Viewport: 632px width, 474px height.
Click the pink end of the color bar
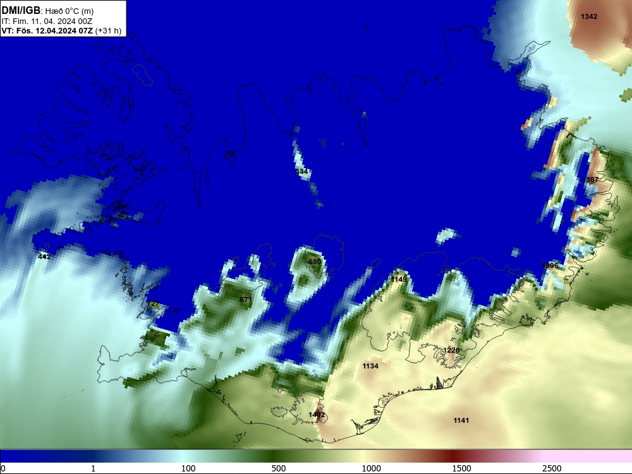point(588,456)
